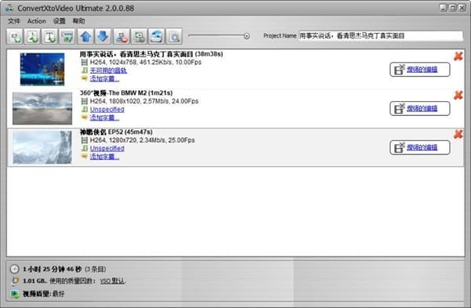Select the EP52 snowy mountain thumbnail
The height and width of the screenshot is (308, 471).
click(x=42, y=147)
